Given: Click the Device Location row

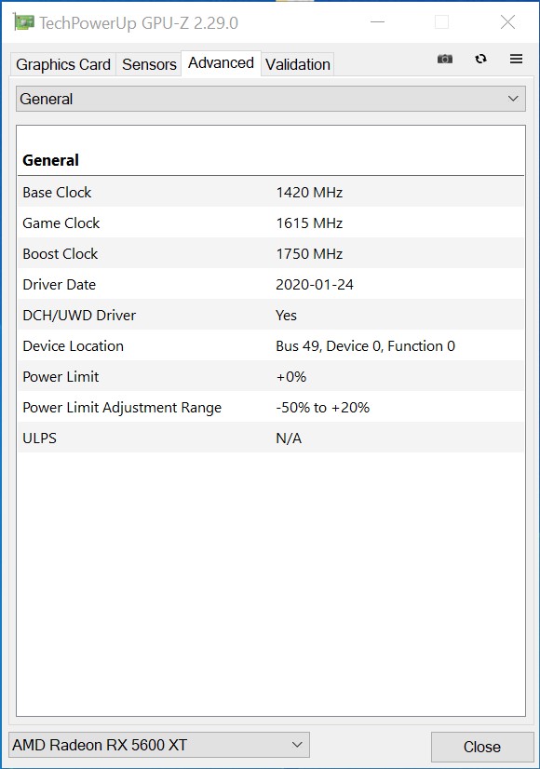Looking at the screenshot, I should [271, 345].
